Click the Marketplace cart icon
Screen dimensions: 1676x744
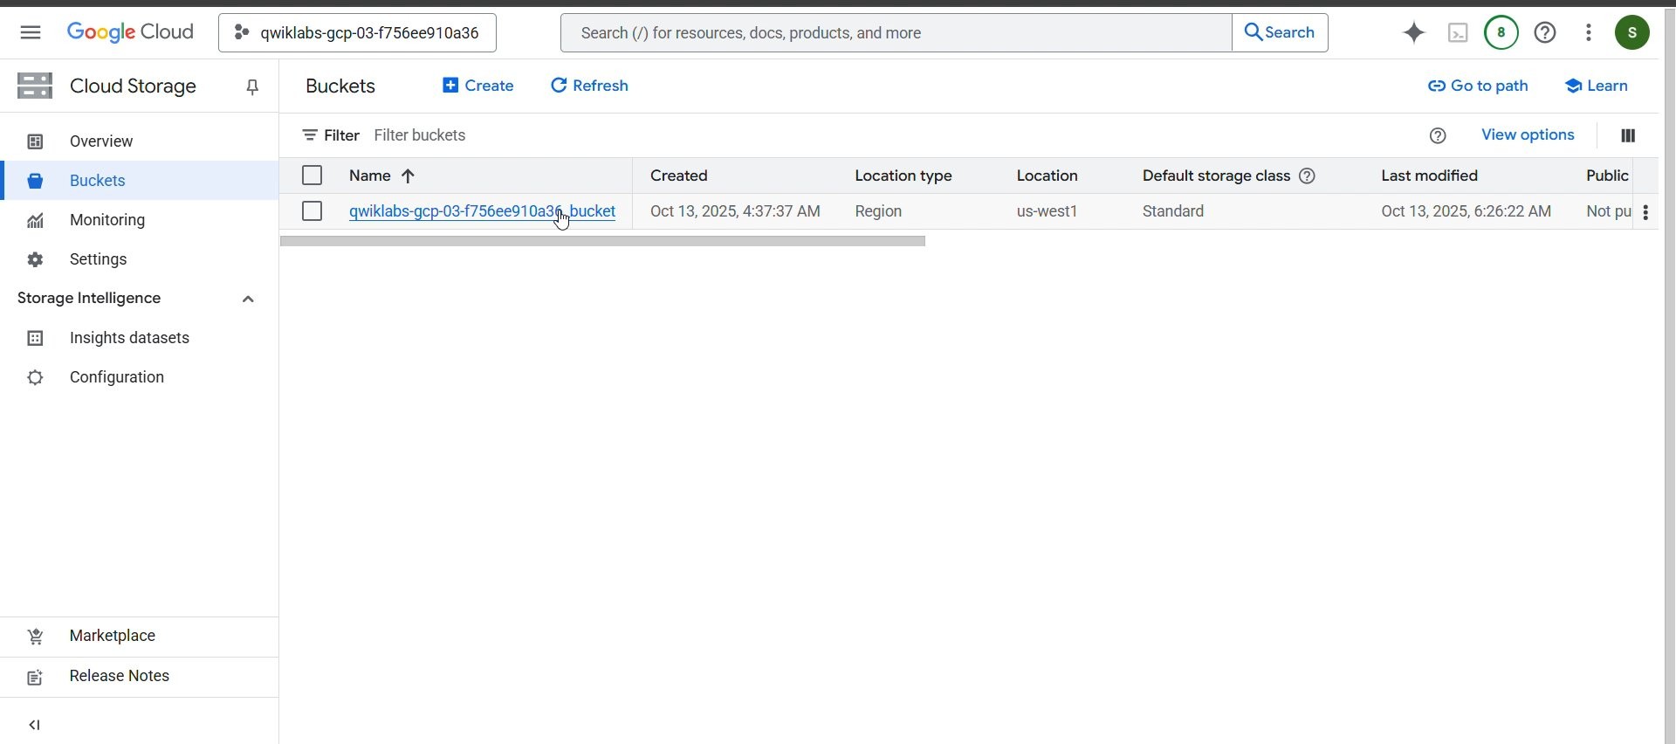pos(35,637)
